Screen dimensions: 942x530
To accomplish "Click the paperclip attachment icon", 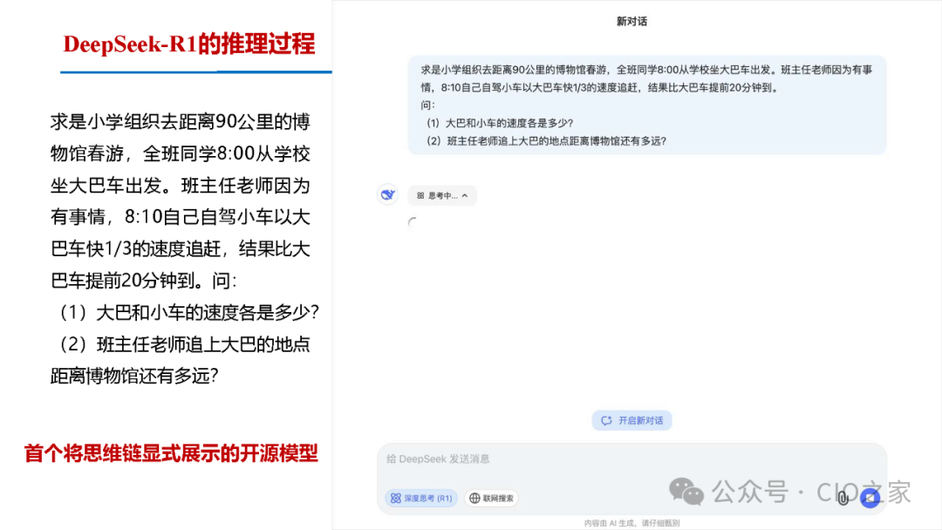I will [843, 499].
